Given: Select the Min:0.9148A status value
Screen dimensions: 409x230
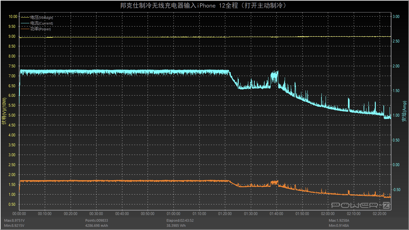Looking at the screenshot, I should click(x=339, y=226).
